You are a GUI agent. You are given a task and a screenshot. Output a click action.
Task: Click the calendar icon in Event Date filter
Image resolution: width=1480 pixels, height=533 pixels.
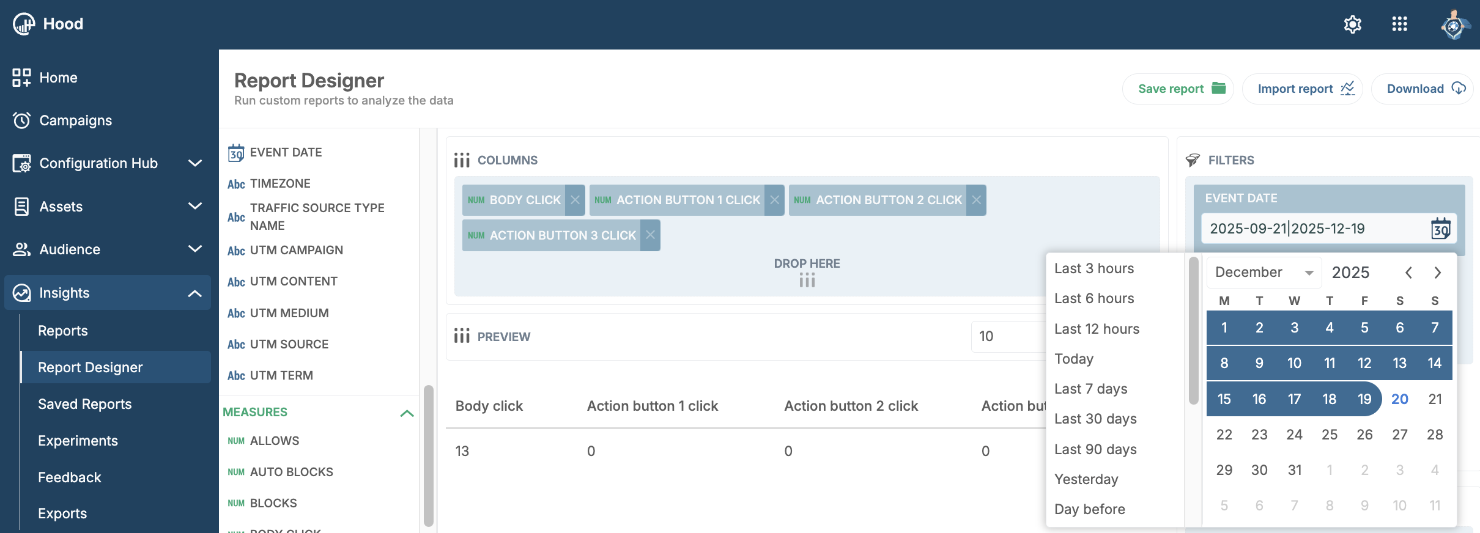[x=1440, y=229]
